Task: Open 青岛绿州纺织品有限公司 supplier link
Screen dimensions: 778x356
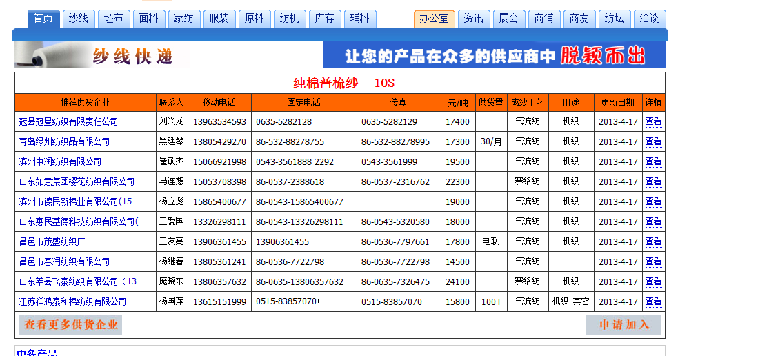Action: [x=64, y=142]
